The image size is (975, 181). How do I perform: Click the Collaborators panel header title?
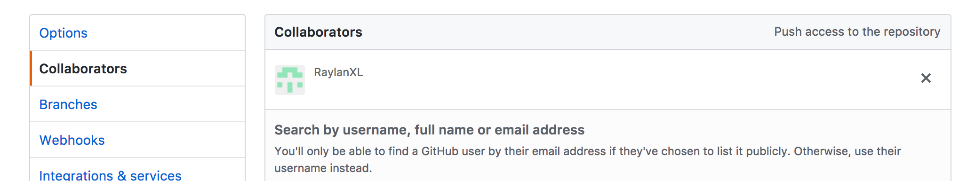(319, 32)
